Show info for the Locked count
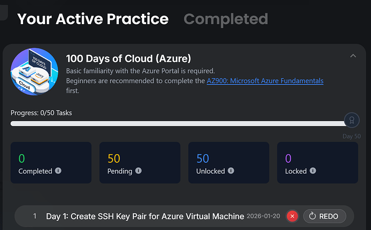Image resolution: width=371 pixels, height=230 pixels. click(312, 171)
